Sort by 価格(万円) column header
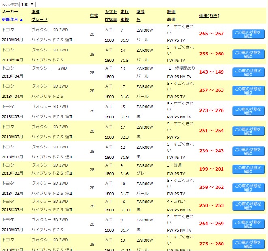This screenshot has width=268, height=251. 209,16
